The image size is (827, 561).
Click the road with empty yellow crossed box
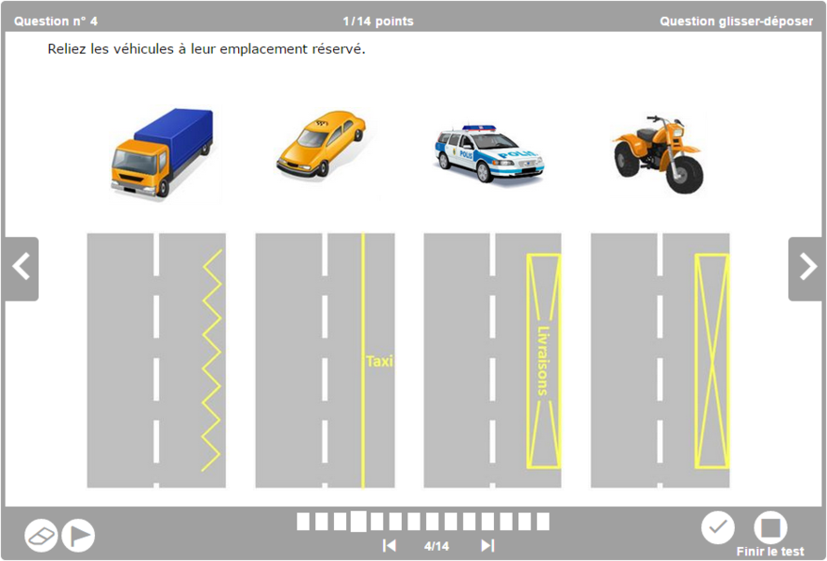[x=660, y=361]
